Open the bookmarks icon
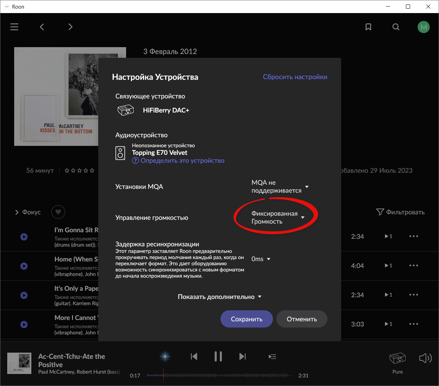Viewport: 439px width, 386px height. 368,27
